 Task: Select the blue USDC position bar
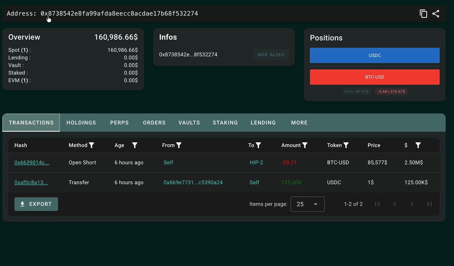[374, 55]
